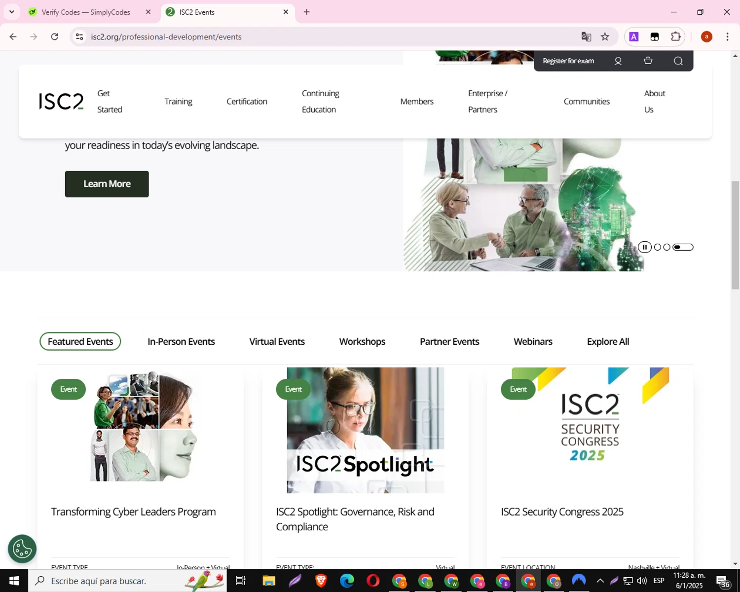This screenshot has height=592, width=740.
Task: Expand the Communities menu
Action: tap(587, 101)
